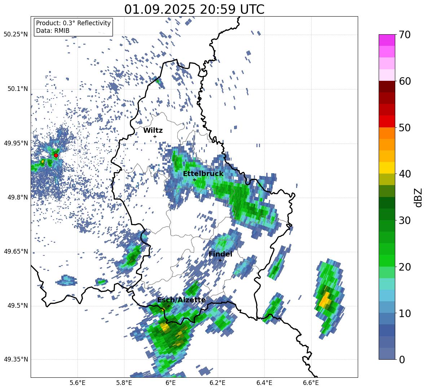427x390 pixels.
Task: Click the 6.4°E longitude label
Action: [x=264, y=383]
